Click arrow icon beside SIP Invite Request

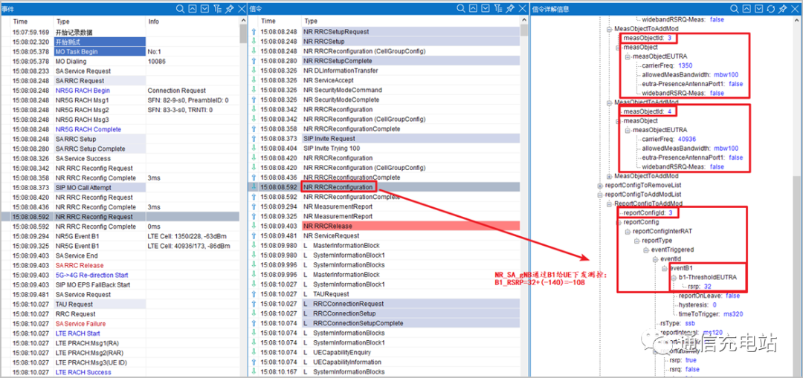pyautogui.click(x=253, y=139)
